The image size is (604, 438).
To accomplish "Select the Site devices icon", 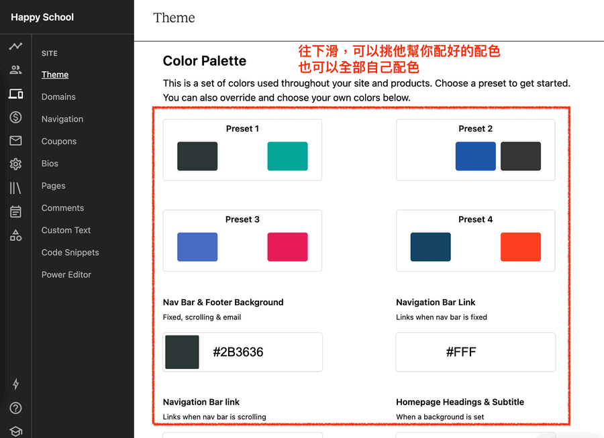I will [15, 94].
